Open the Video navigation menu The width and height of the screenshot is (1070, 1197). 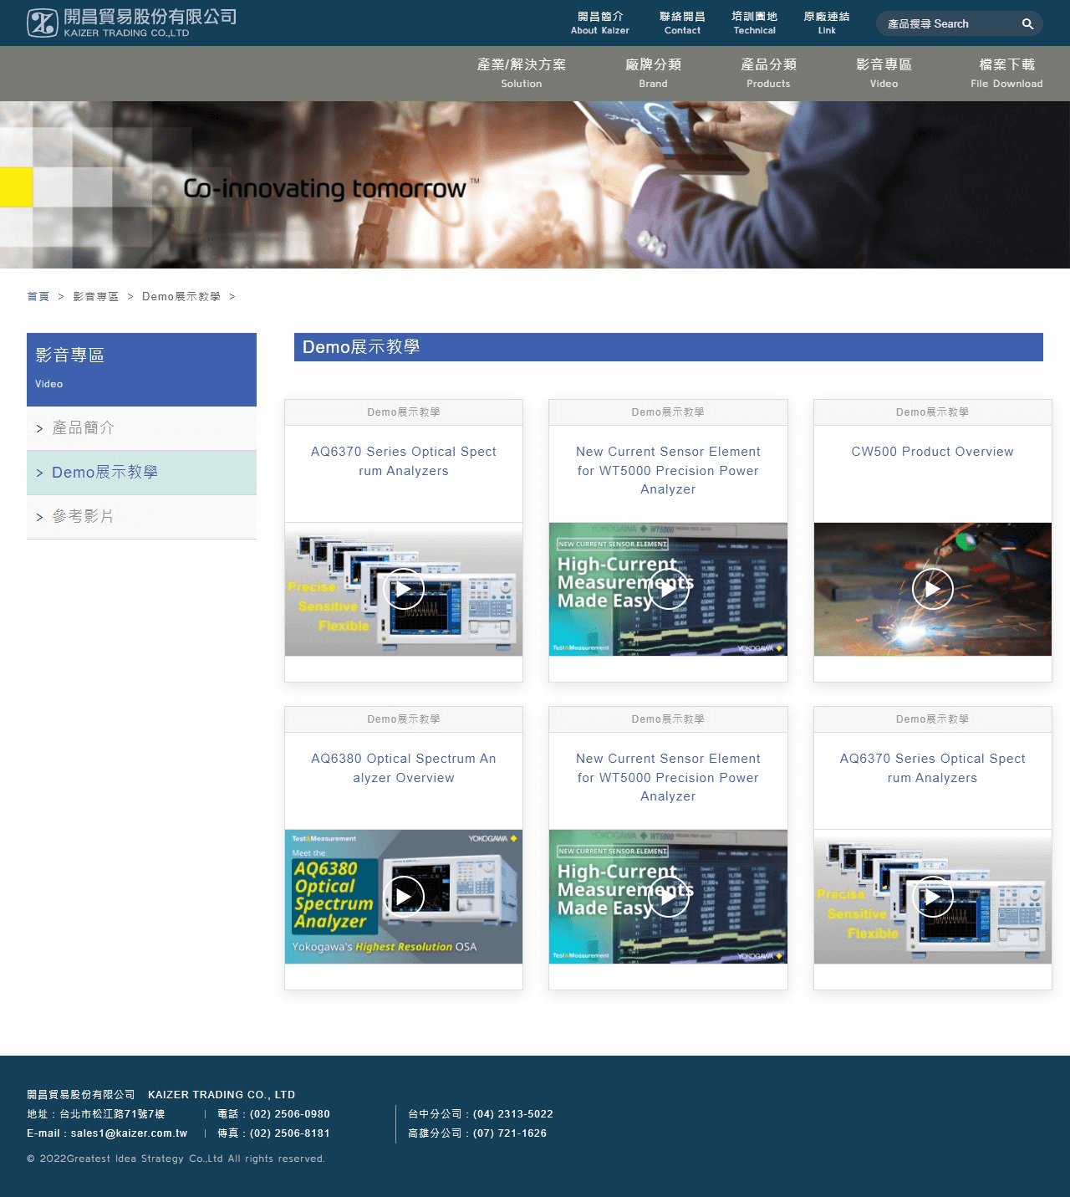[x=884, y=73]
